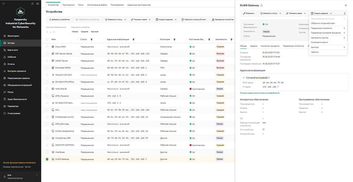
Task: Check the K4NET Server row checkbox
Action: pyautogui.click(x=47, y=61)
